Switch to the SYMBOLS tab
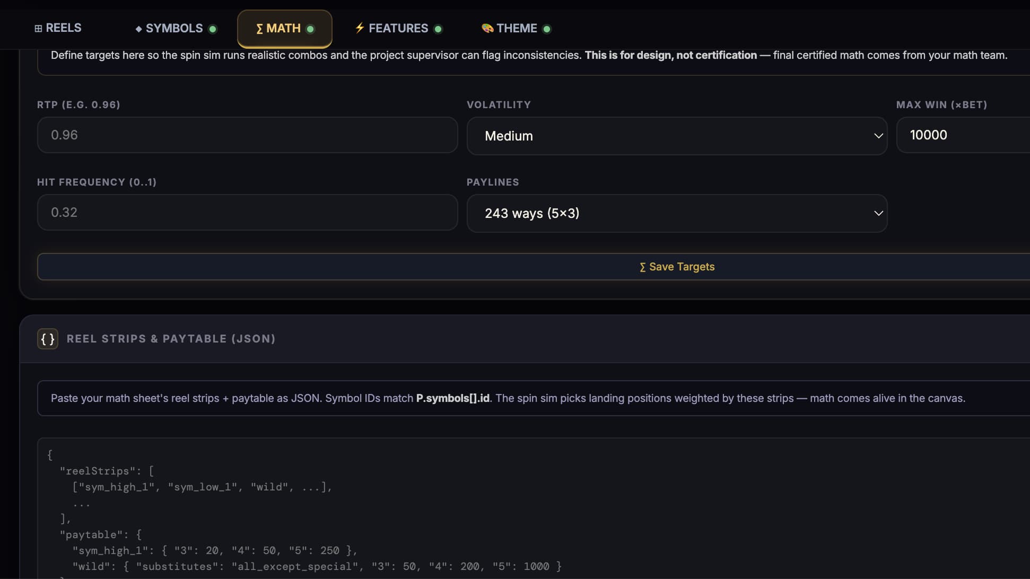1030x579 pixels. (x=176, y=28)
